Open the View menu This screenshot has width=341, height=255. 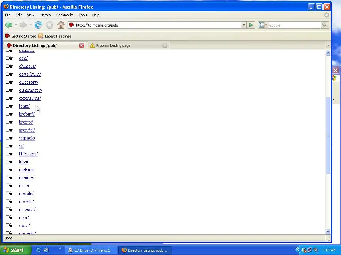coord(31,15)
